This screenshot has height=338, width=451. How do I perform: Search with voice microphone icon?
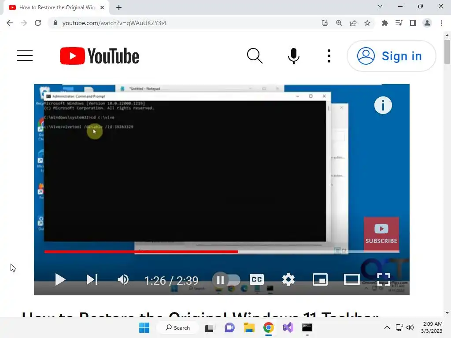[x=293, y=56]
